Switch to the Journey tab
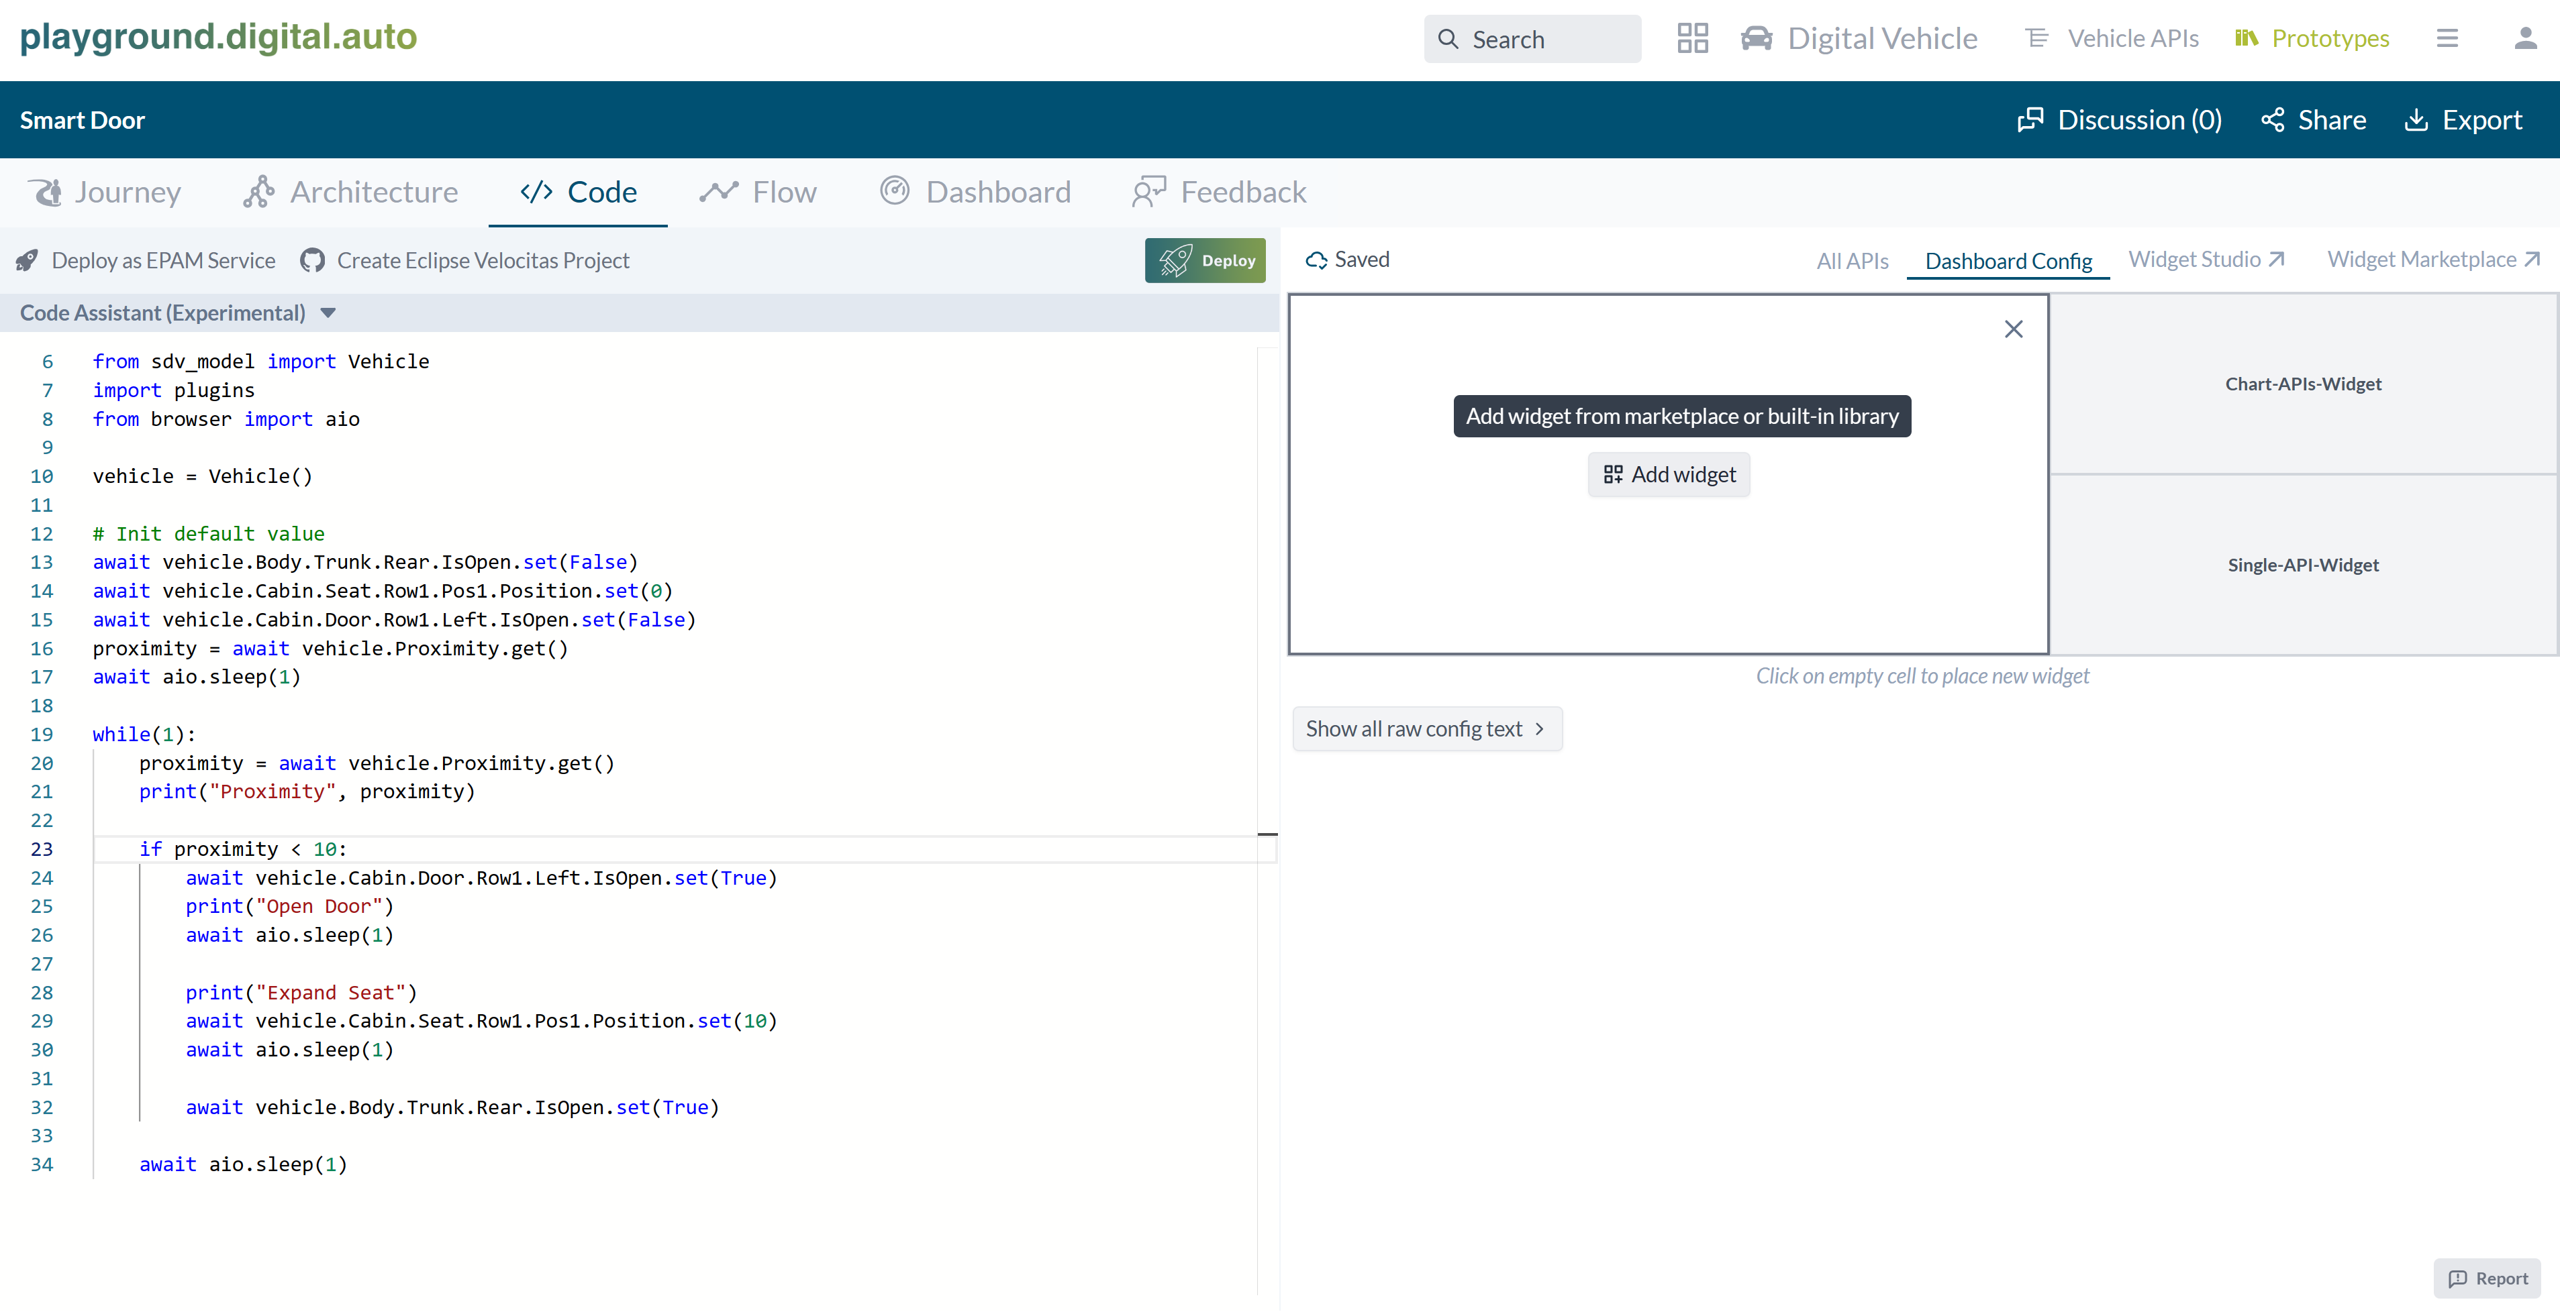 coord(105,192)
